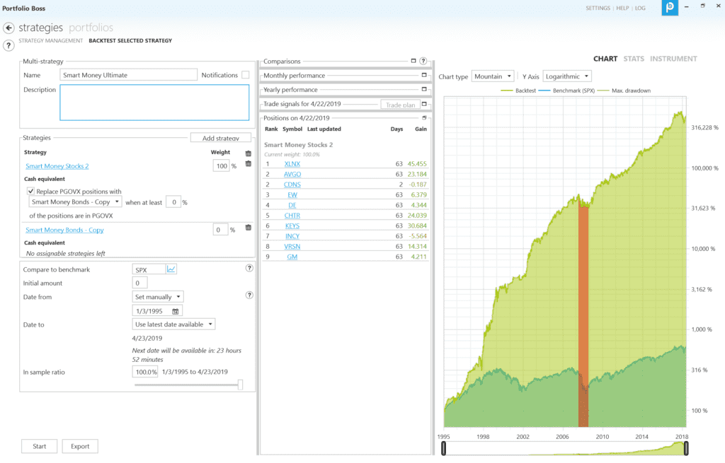Open Comparisons panel help icon
Image resolution: width=725 pixels, height=463 pixels.
pos(423,61)
